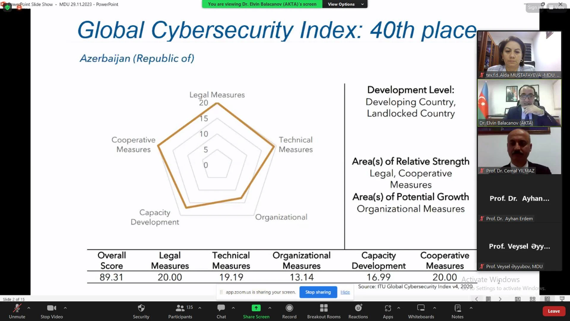Click the screen-viewing notification banner
570x321 pixels.
[x=262, y=4]
